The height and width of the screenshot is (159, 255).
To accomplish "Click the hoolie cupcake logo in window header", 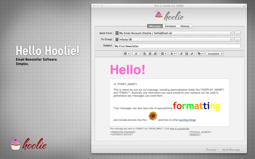I will [169, 16].
